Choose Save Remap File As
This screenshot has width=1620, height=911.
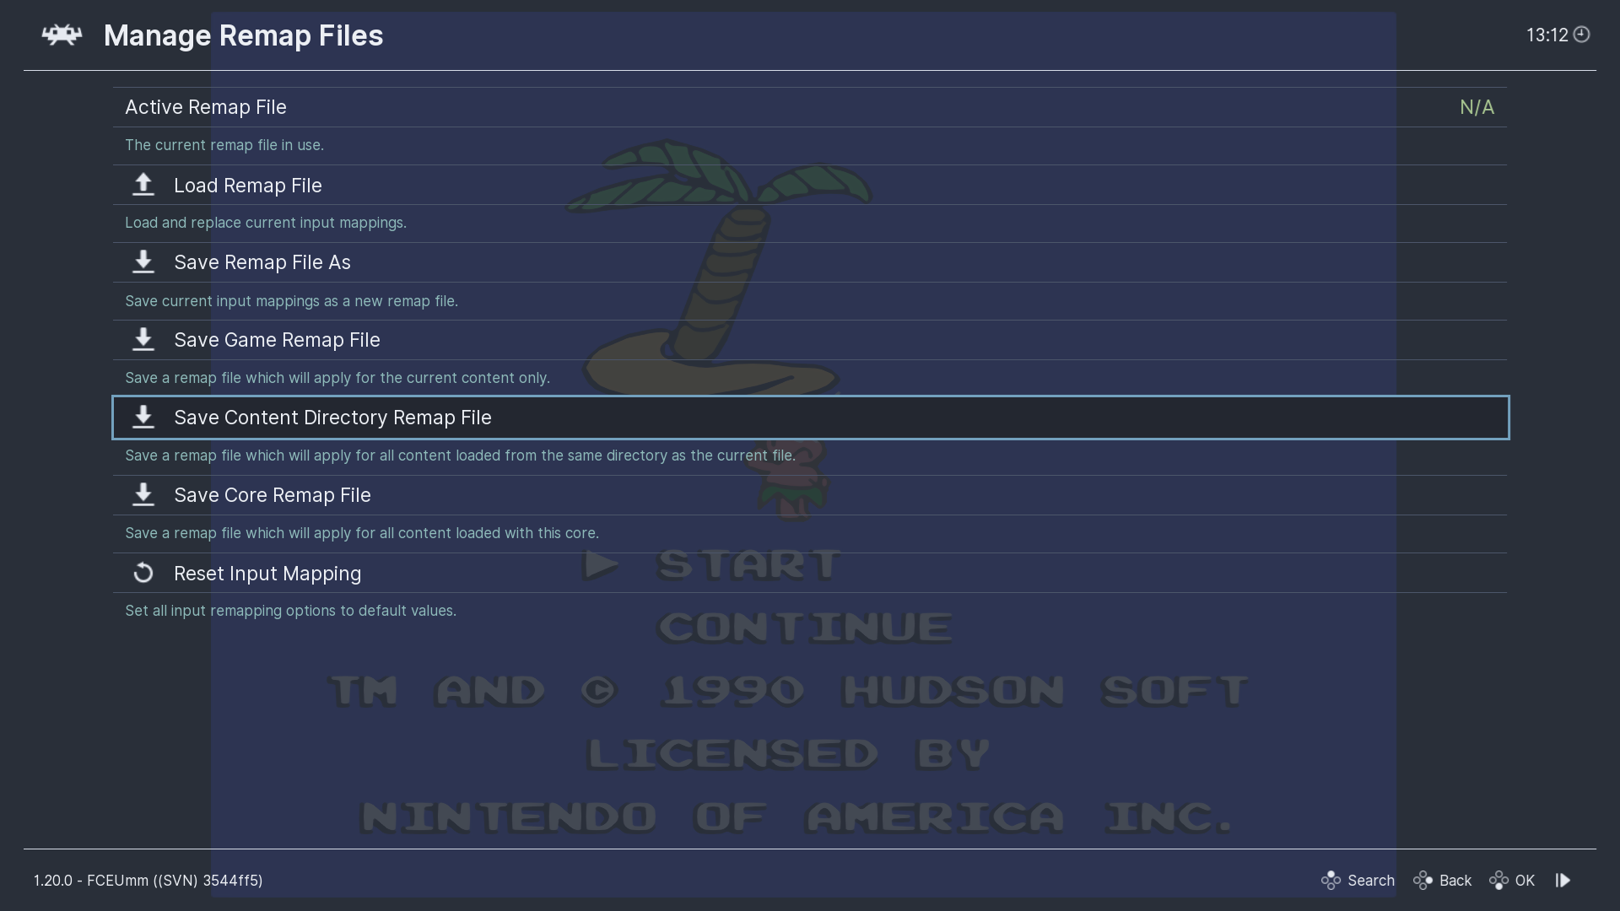262,262
